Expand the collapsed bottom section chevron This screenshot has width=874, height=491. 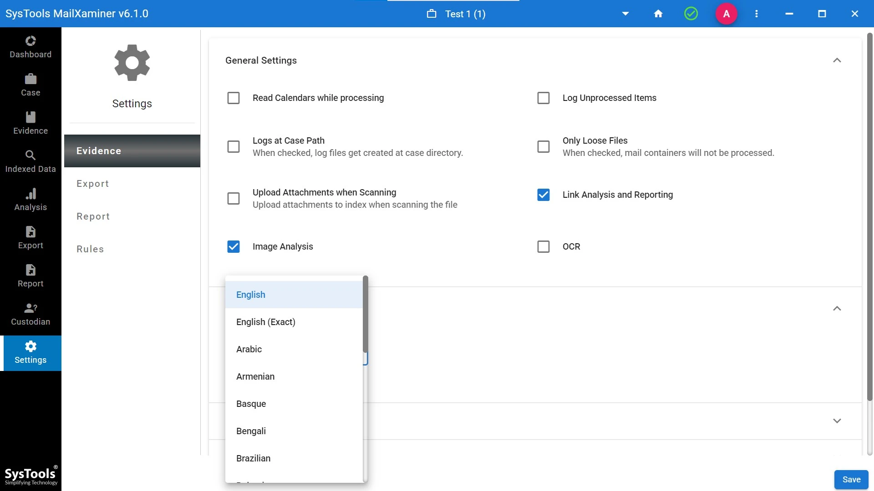click(x=837, y=421)
